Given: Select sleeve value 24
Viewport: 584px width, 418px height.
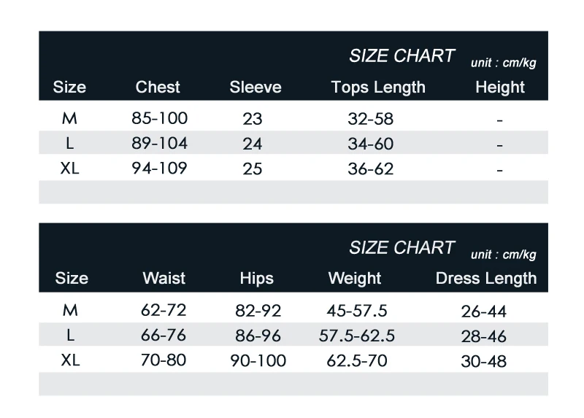Looking at the screenshot, I should point(253,144).
